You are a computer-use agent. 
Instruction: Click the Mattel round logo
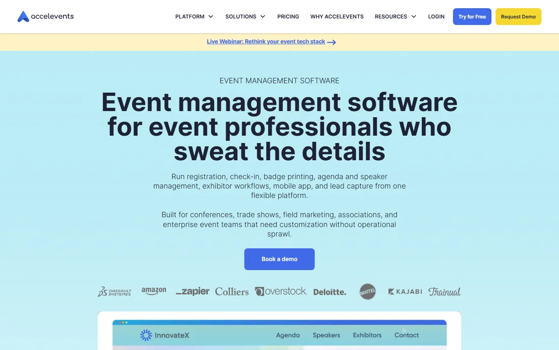point(367,291)
